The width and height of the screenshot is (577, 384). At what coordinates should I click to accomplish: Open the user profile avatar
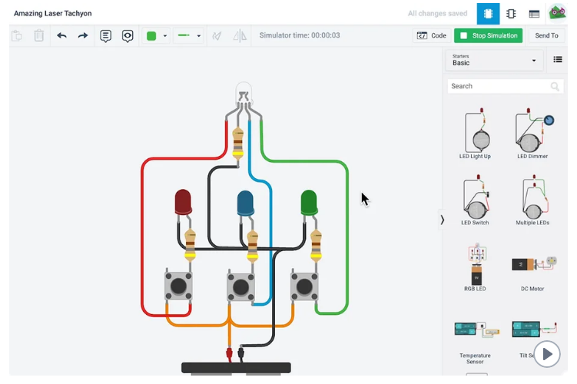[557, 12]
